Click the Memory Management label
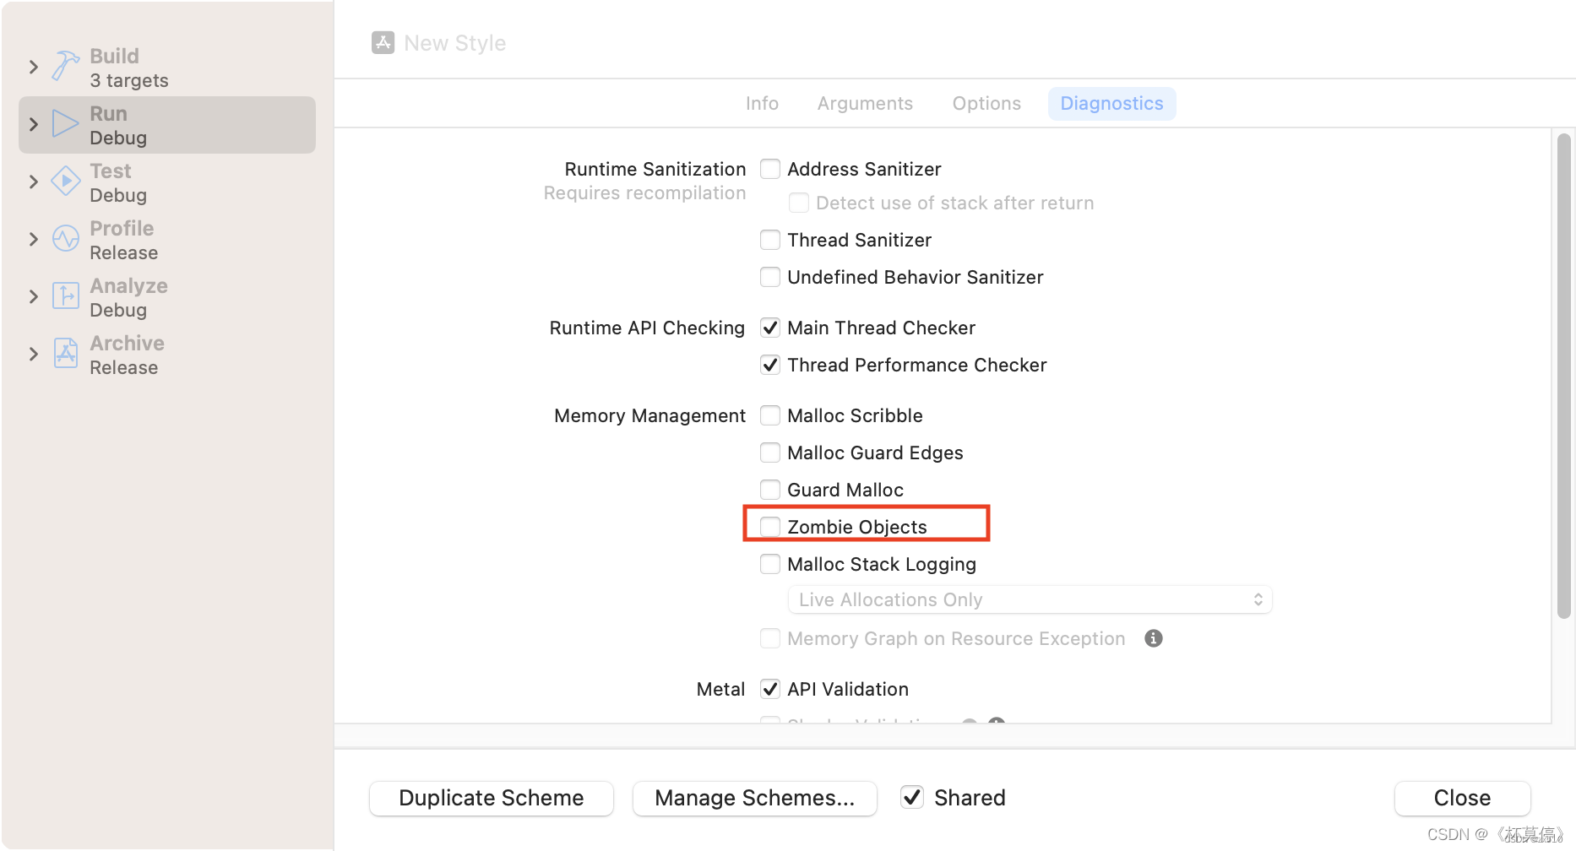The image size is (1576, 851). [x=649, y=415]
